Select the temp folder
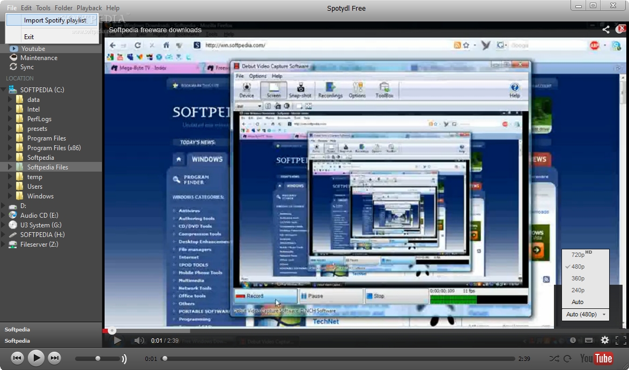This screenshot has height=370, width=629. [x=34, y=176]
